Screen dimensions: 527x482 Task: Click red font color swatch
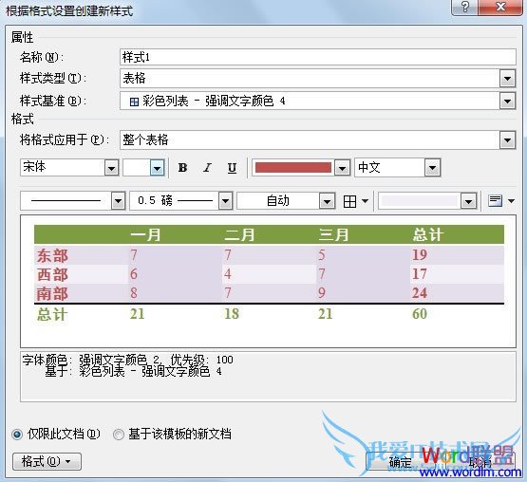click(293, 168)
